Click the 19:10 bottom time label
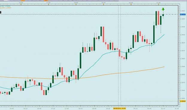The width and height of the screenshot is (187, 110). pyautogui.click(x=108, y=109)
